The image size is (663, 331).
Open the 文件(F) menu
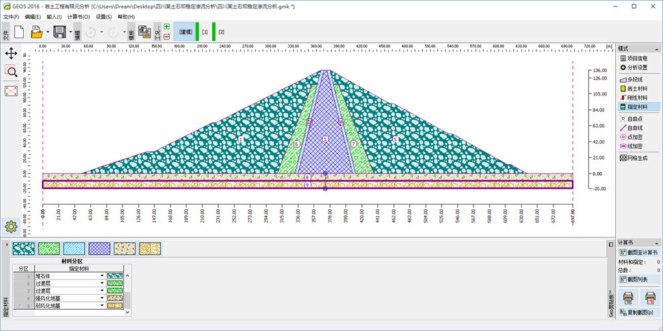point(11,17)
